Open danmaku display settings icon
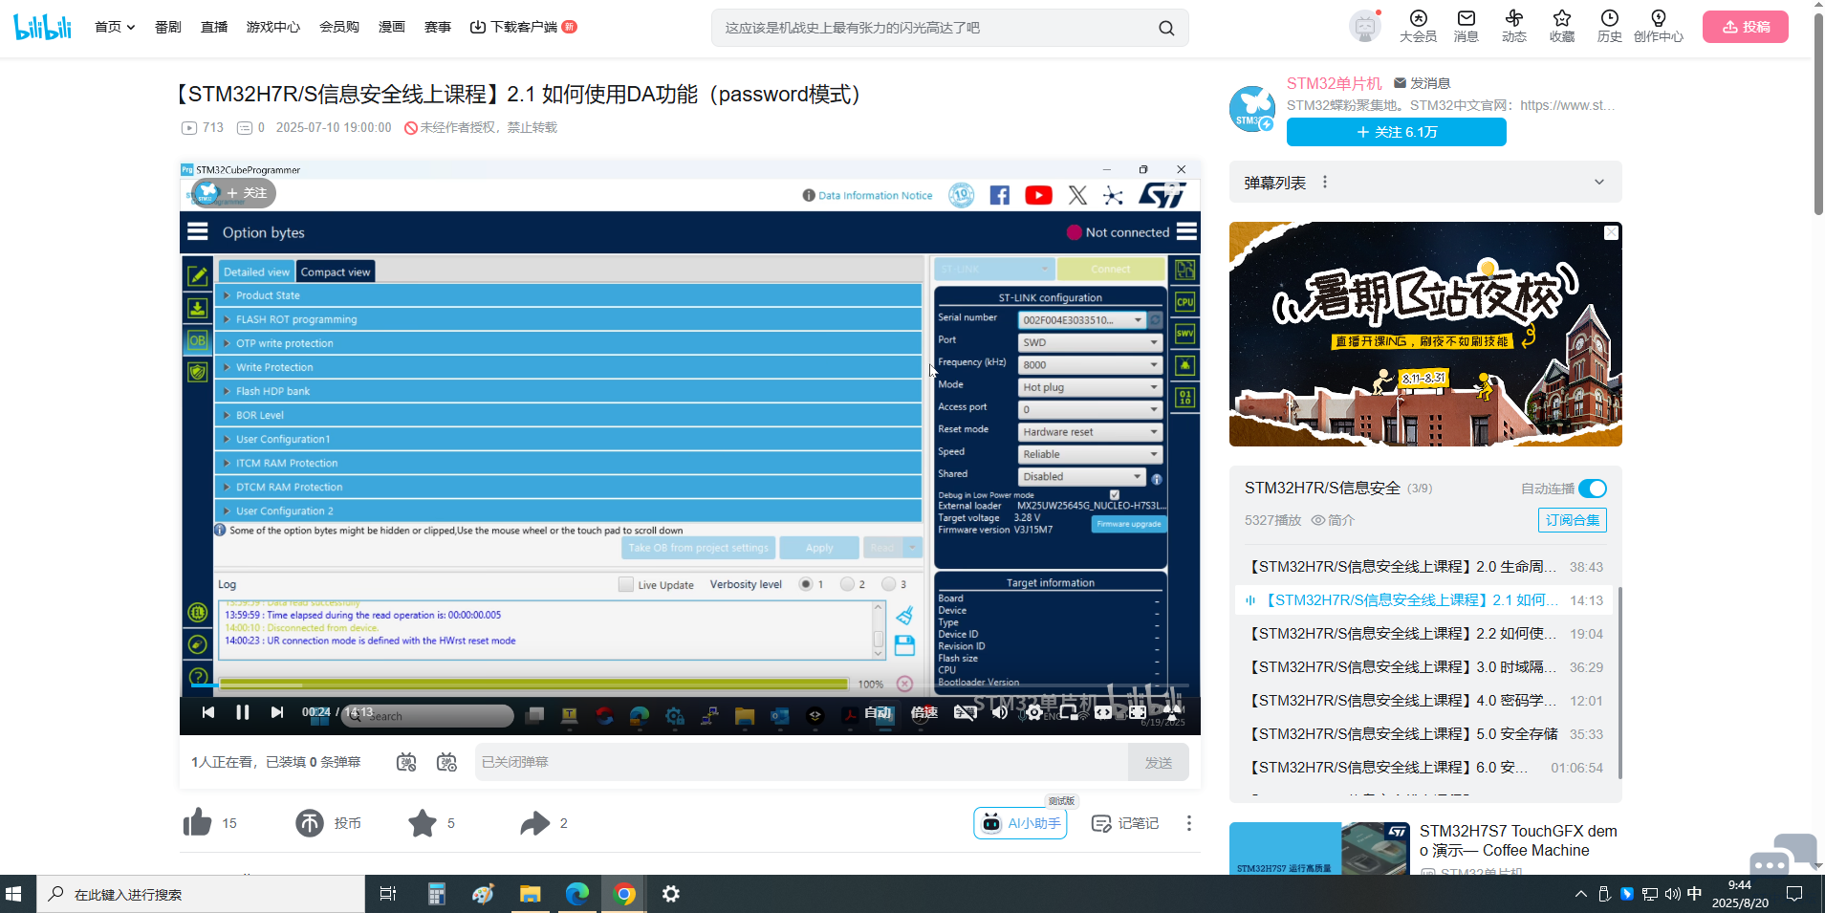The width and height of the screenshot is (1825, 913). 446,762
